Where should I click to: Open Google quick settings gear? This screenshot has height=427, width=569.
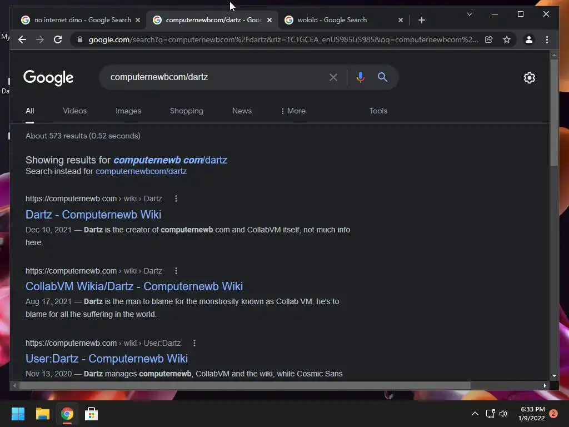click(530, 78)
